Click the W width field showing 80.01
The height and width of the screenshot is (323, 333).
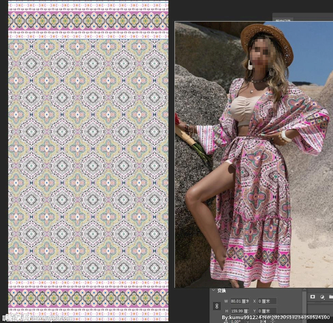click(240, 301)
